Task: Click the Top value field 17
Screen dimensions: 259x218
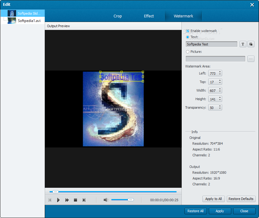Action: coord(213,82)
